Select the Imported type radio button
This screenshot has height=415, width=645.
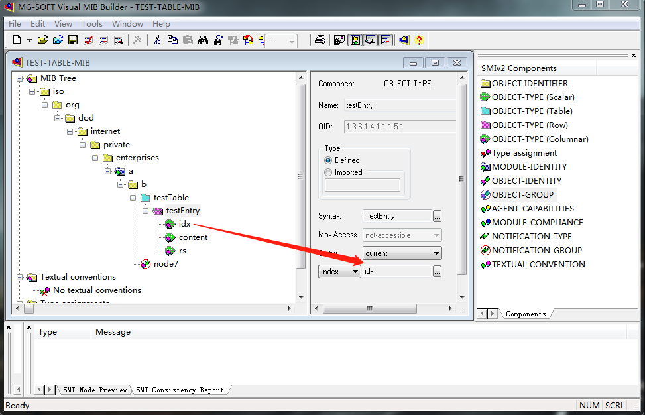click(x=327, y=172)
